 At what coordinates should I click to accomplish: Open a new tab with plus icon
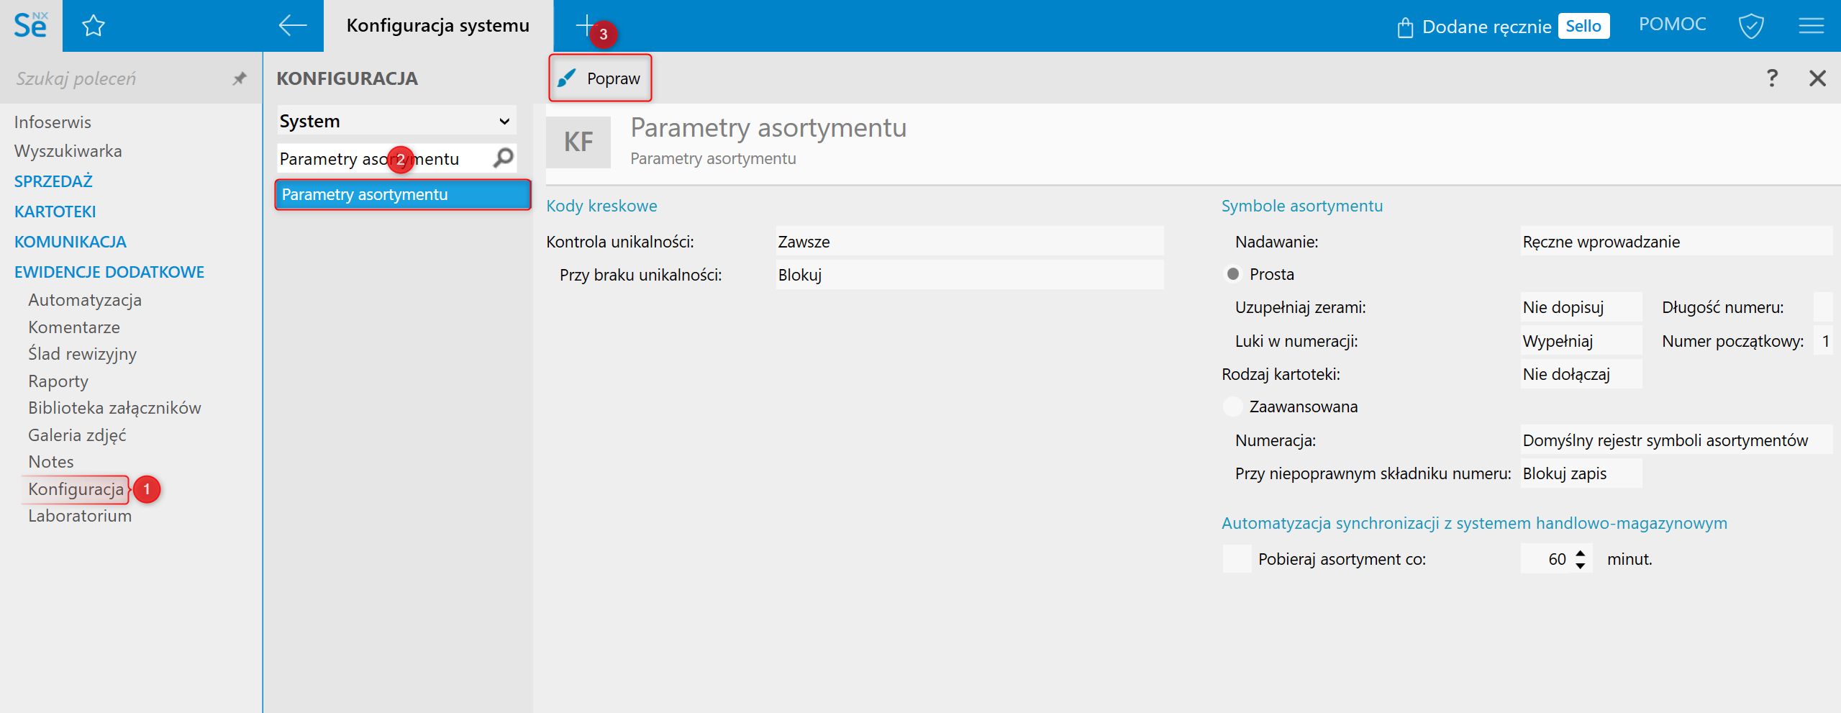tap(586, 25)
